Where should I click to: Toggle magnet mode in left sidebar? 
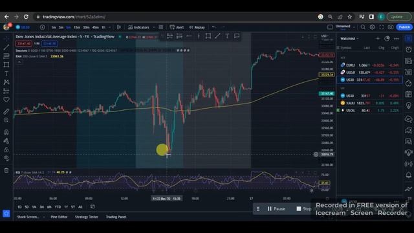6,132
